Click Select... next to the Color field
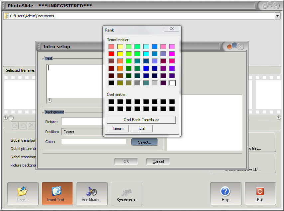This screenshot has height=211, width=284. click(145, 142)
